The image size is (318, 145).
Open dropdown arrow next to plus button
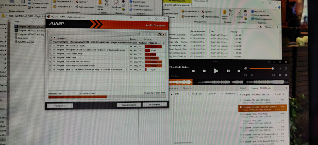[148, 34]
